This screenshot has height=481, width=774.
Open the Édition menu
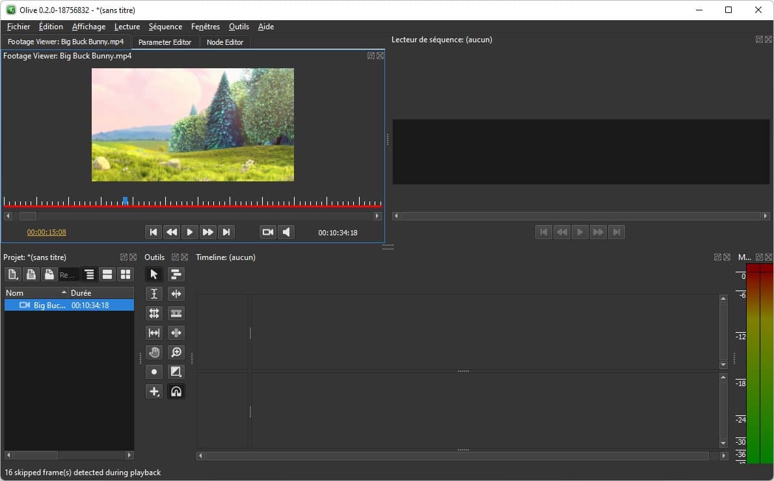pyautogui.click(x=51, y=27)
